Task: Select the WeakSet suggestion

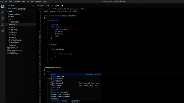Action: tap(76, 99)
